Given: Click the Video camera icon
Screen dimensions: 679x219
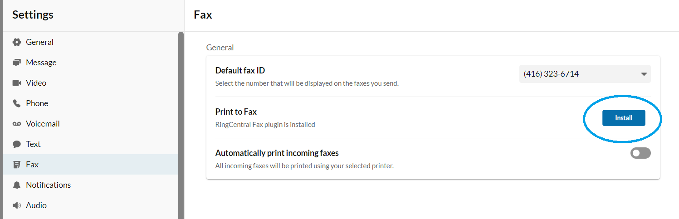Looking at the screenshot, I should [x=17, y=83].
